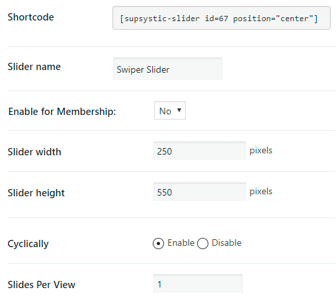Click the Disable label for Cyclically
336x302 pixels.
point(227,243)
